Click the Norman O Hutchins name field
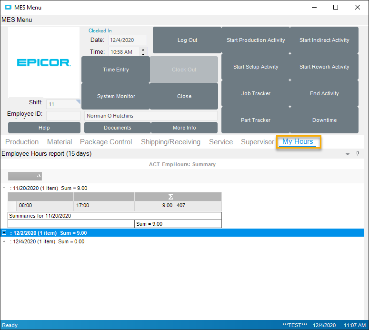The height and width of the screenshot is (330, 369). (150, 116)
